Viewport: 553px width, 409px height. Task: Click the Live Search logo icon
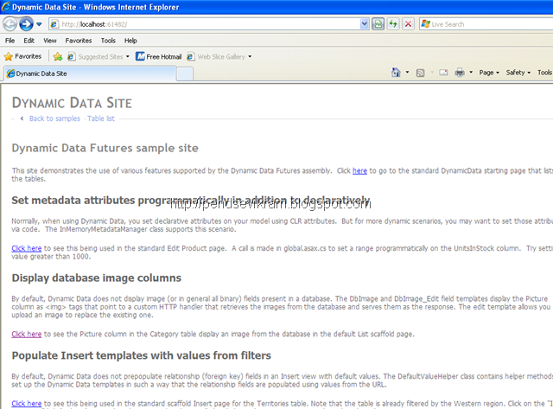tap(425, 24)
